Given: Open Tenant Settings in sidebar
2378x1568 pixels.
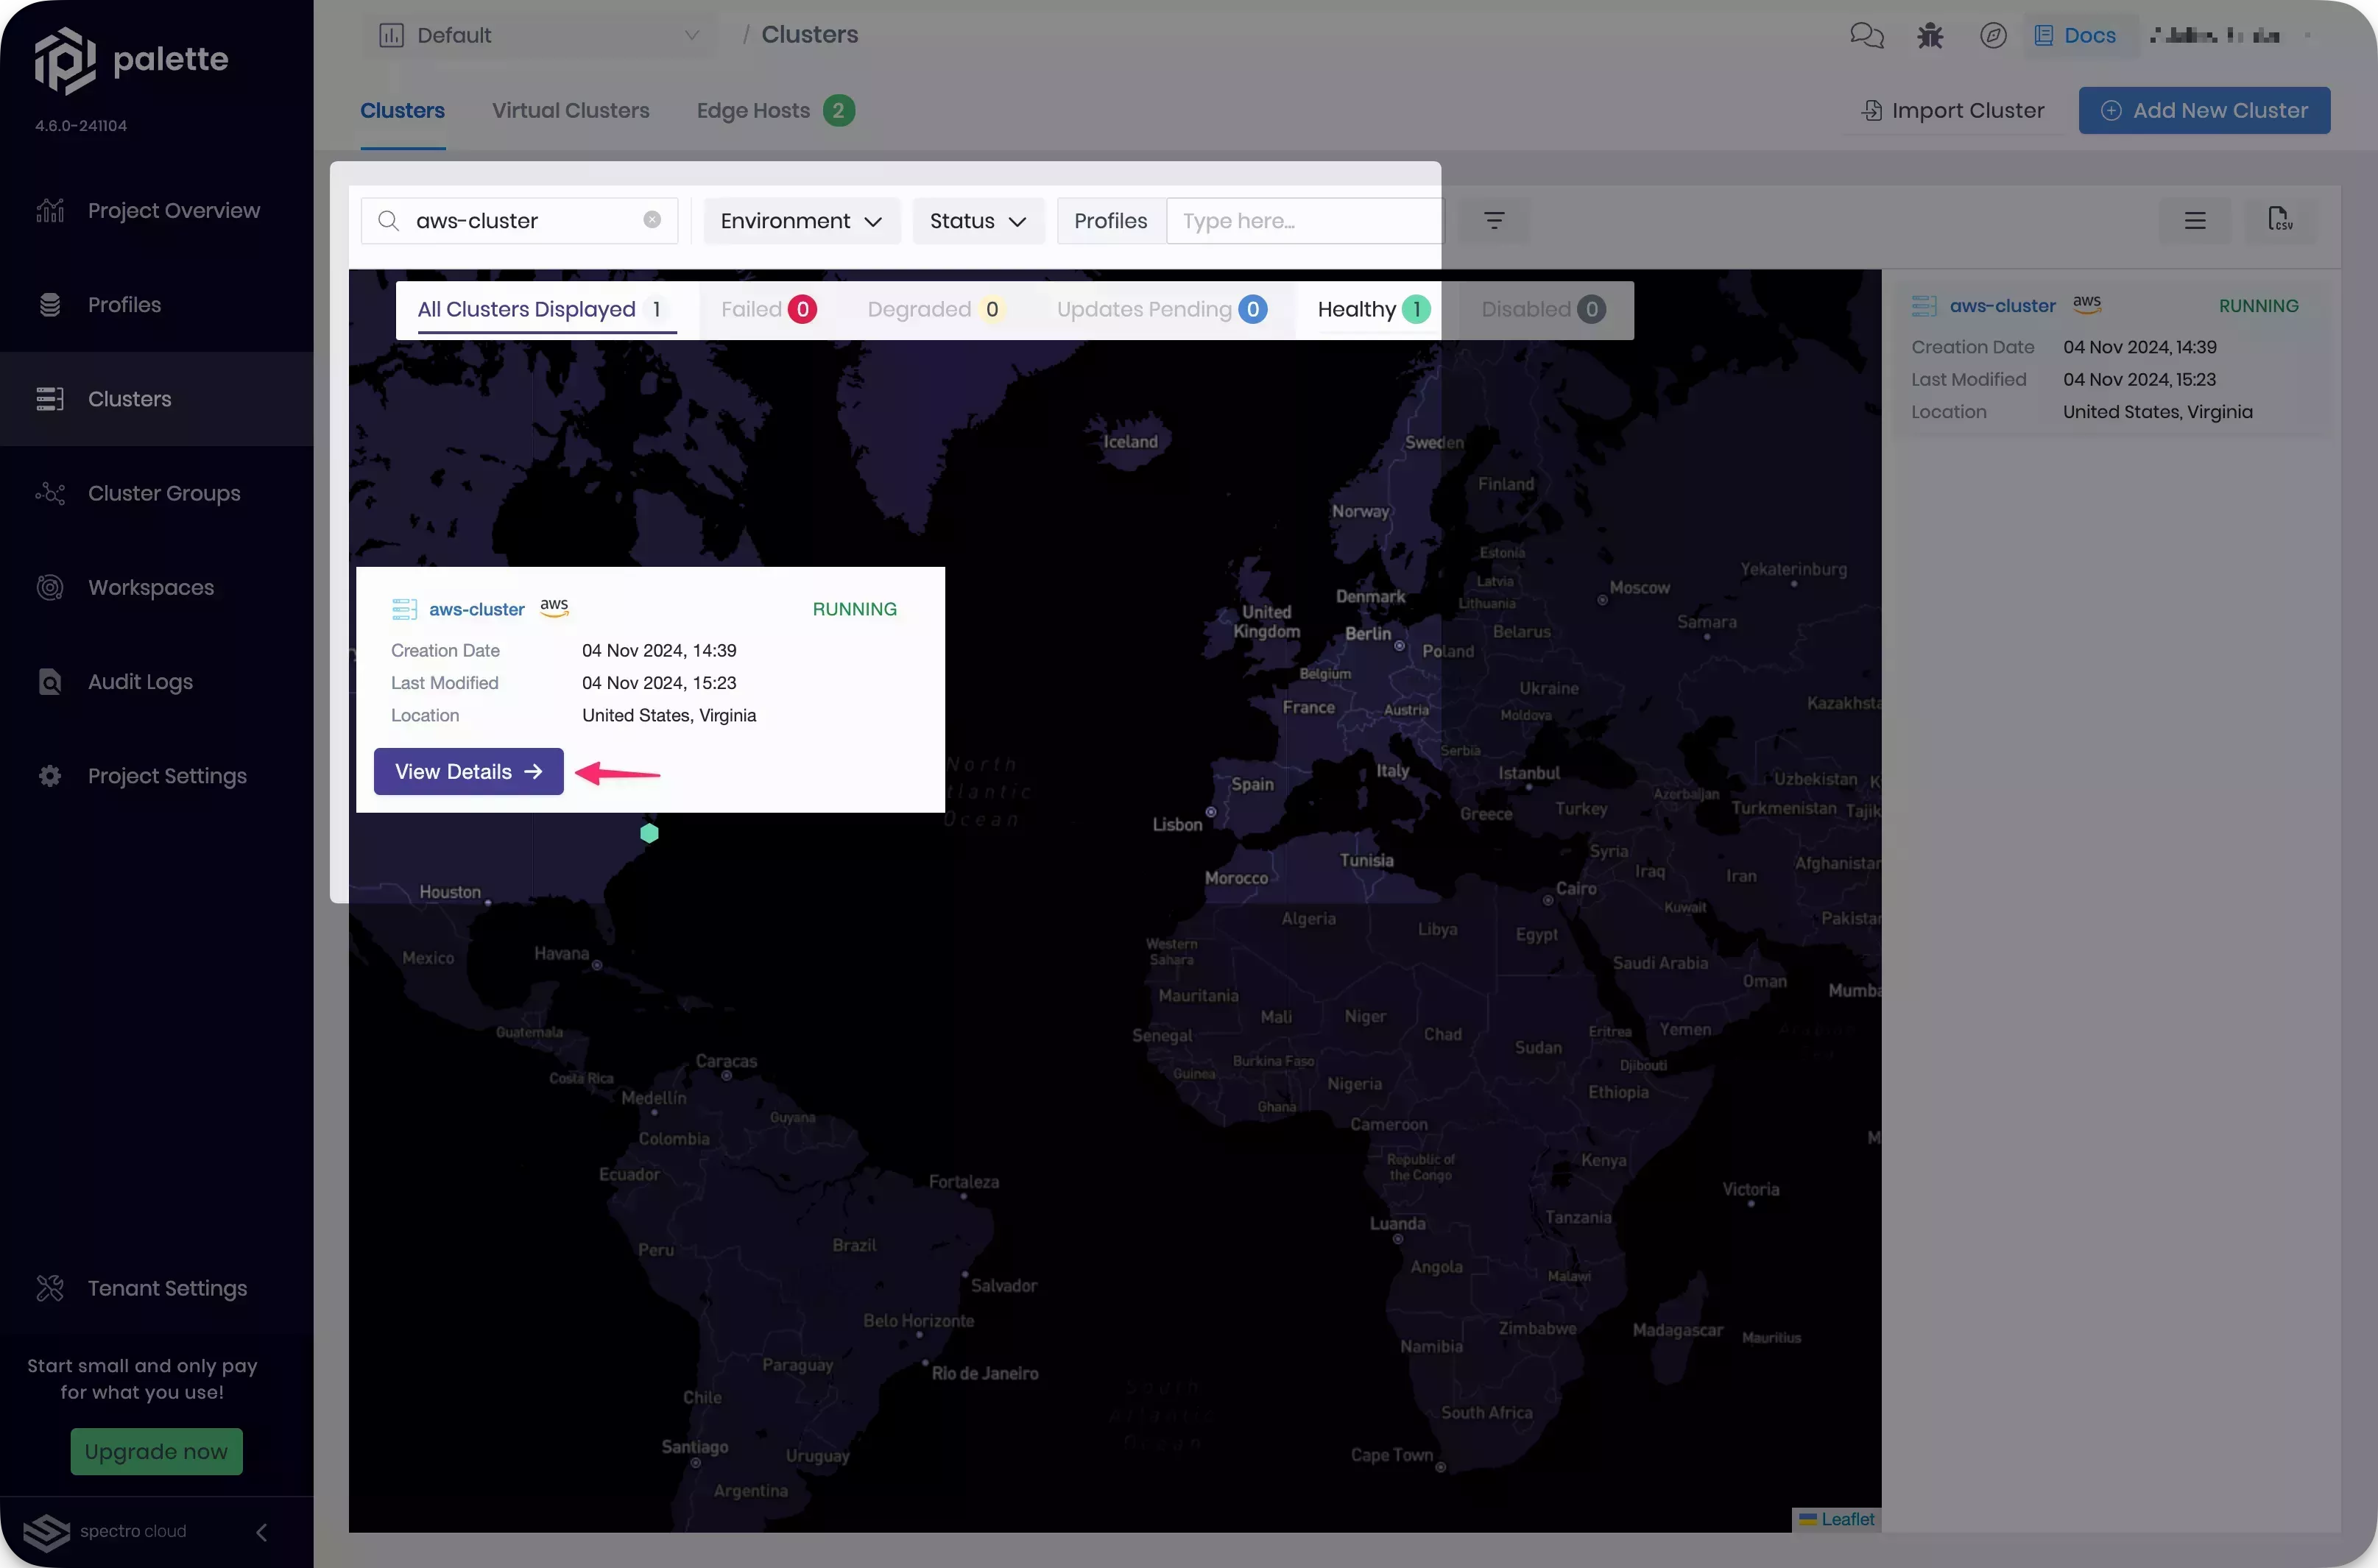Looking at the screenshot, I should pos(156,1288).
